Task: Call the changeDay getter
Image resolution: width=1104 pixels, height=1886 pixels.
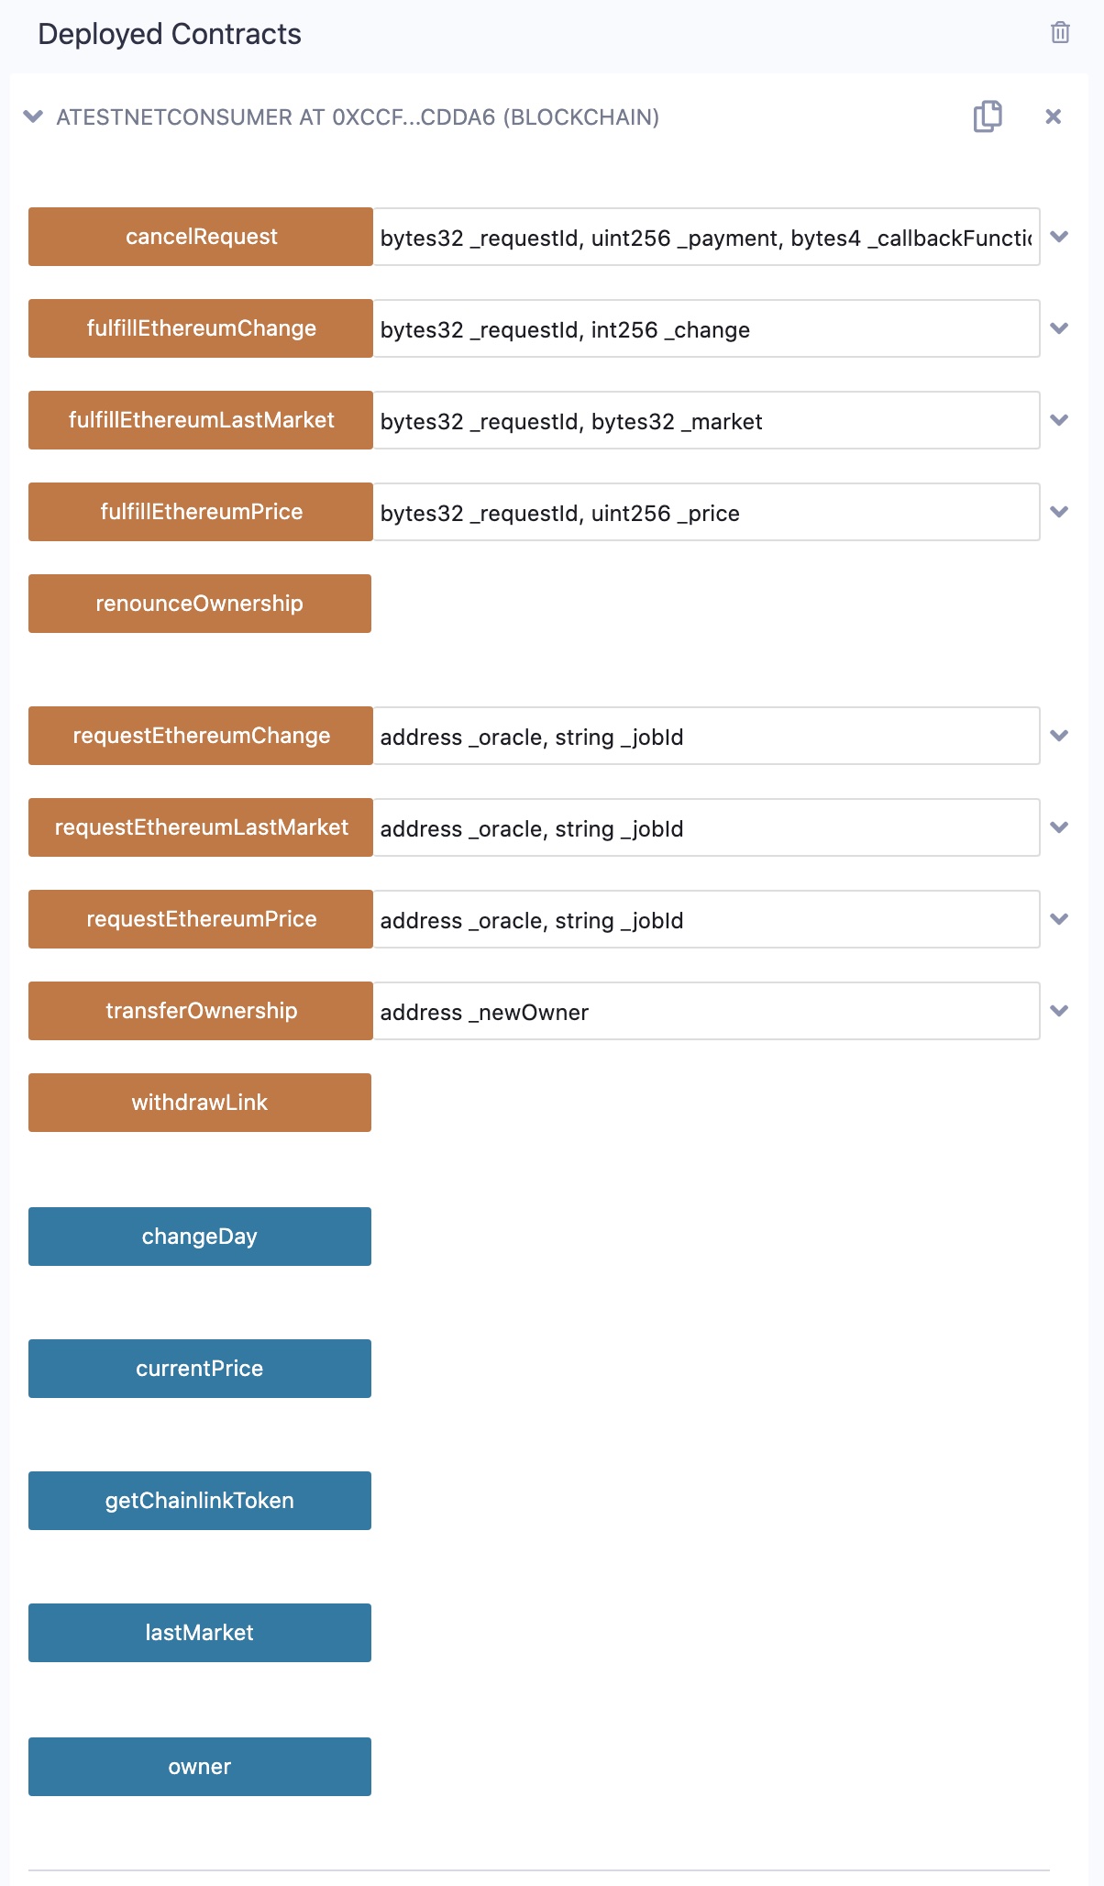Action: (x=200, y=1237)
